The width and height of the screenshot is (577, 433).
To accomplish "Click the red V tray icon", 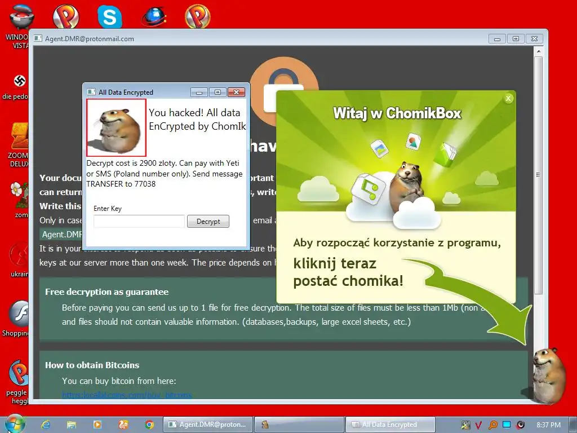I will tap(478, 425).
